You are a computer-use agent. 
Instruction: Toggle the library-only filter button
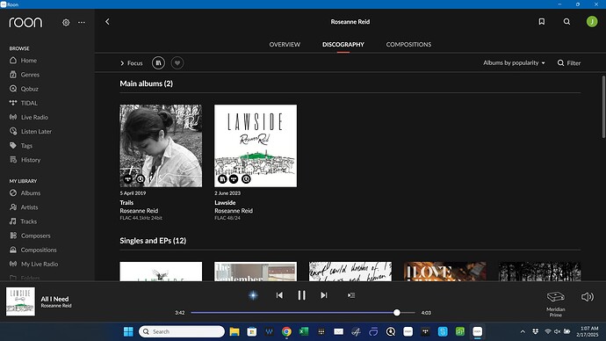pos(158,62)
